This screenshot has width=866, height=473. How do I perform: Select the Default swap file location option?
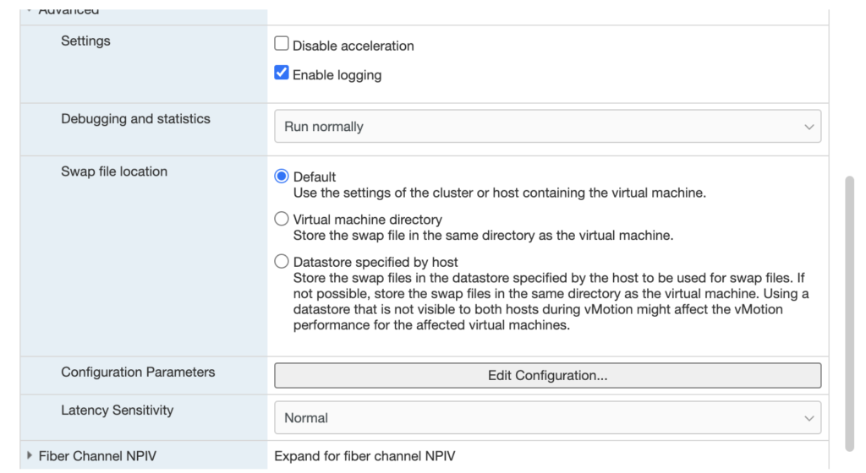point(282,177)
